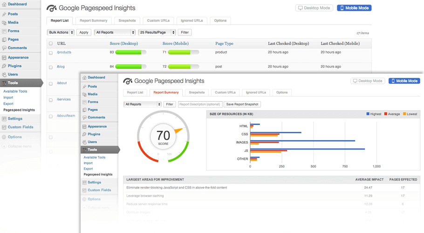
Task: Check the /products row checkbox
Action: (x=51, y=53)
